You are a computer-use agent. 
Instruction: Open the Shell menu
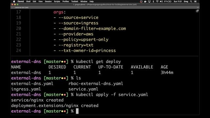click(x=28, y=1)
